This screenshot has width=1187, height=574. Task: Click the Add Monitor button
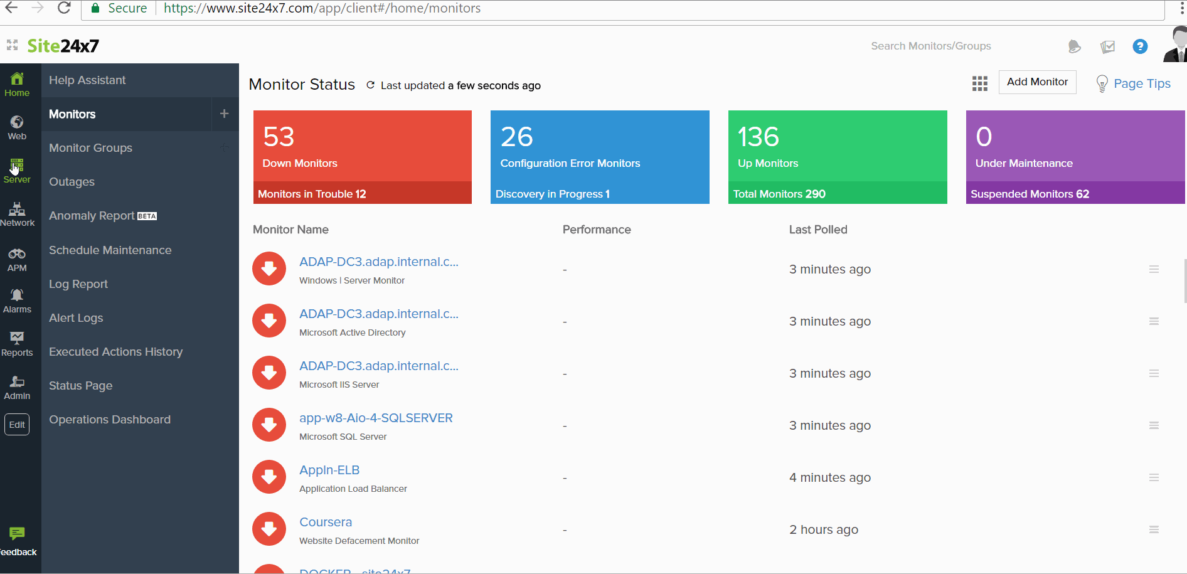pyautogui.click(x=1037, y=82)
